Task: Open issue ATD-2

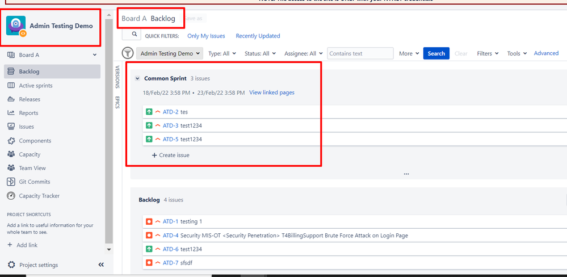Action: point(170,112)
